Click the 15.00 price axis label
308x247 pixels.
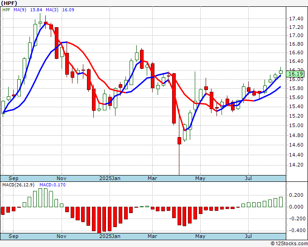click(296, 125)
